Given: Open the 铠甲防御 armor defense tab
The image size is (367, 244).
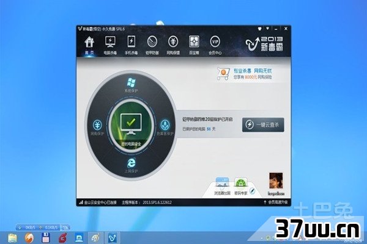Looking at the screenshot, I should (152, 46).
